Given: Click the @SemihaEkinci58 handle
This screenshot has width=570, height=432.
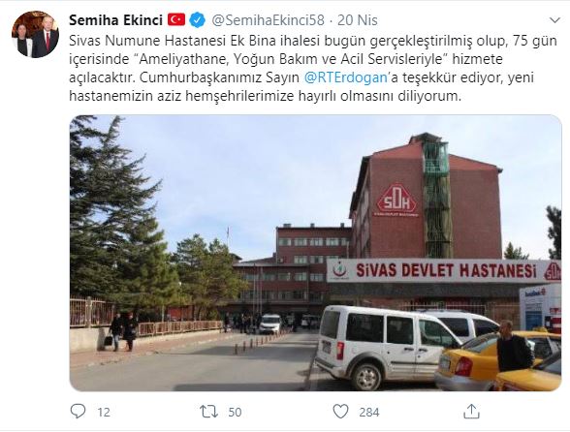Looking at the screenshot, I should [x=268, y=20].
